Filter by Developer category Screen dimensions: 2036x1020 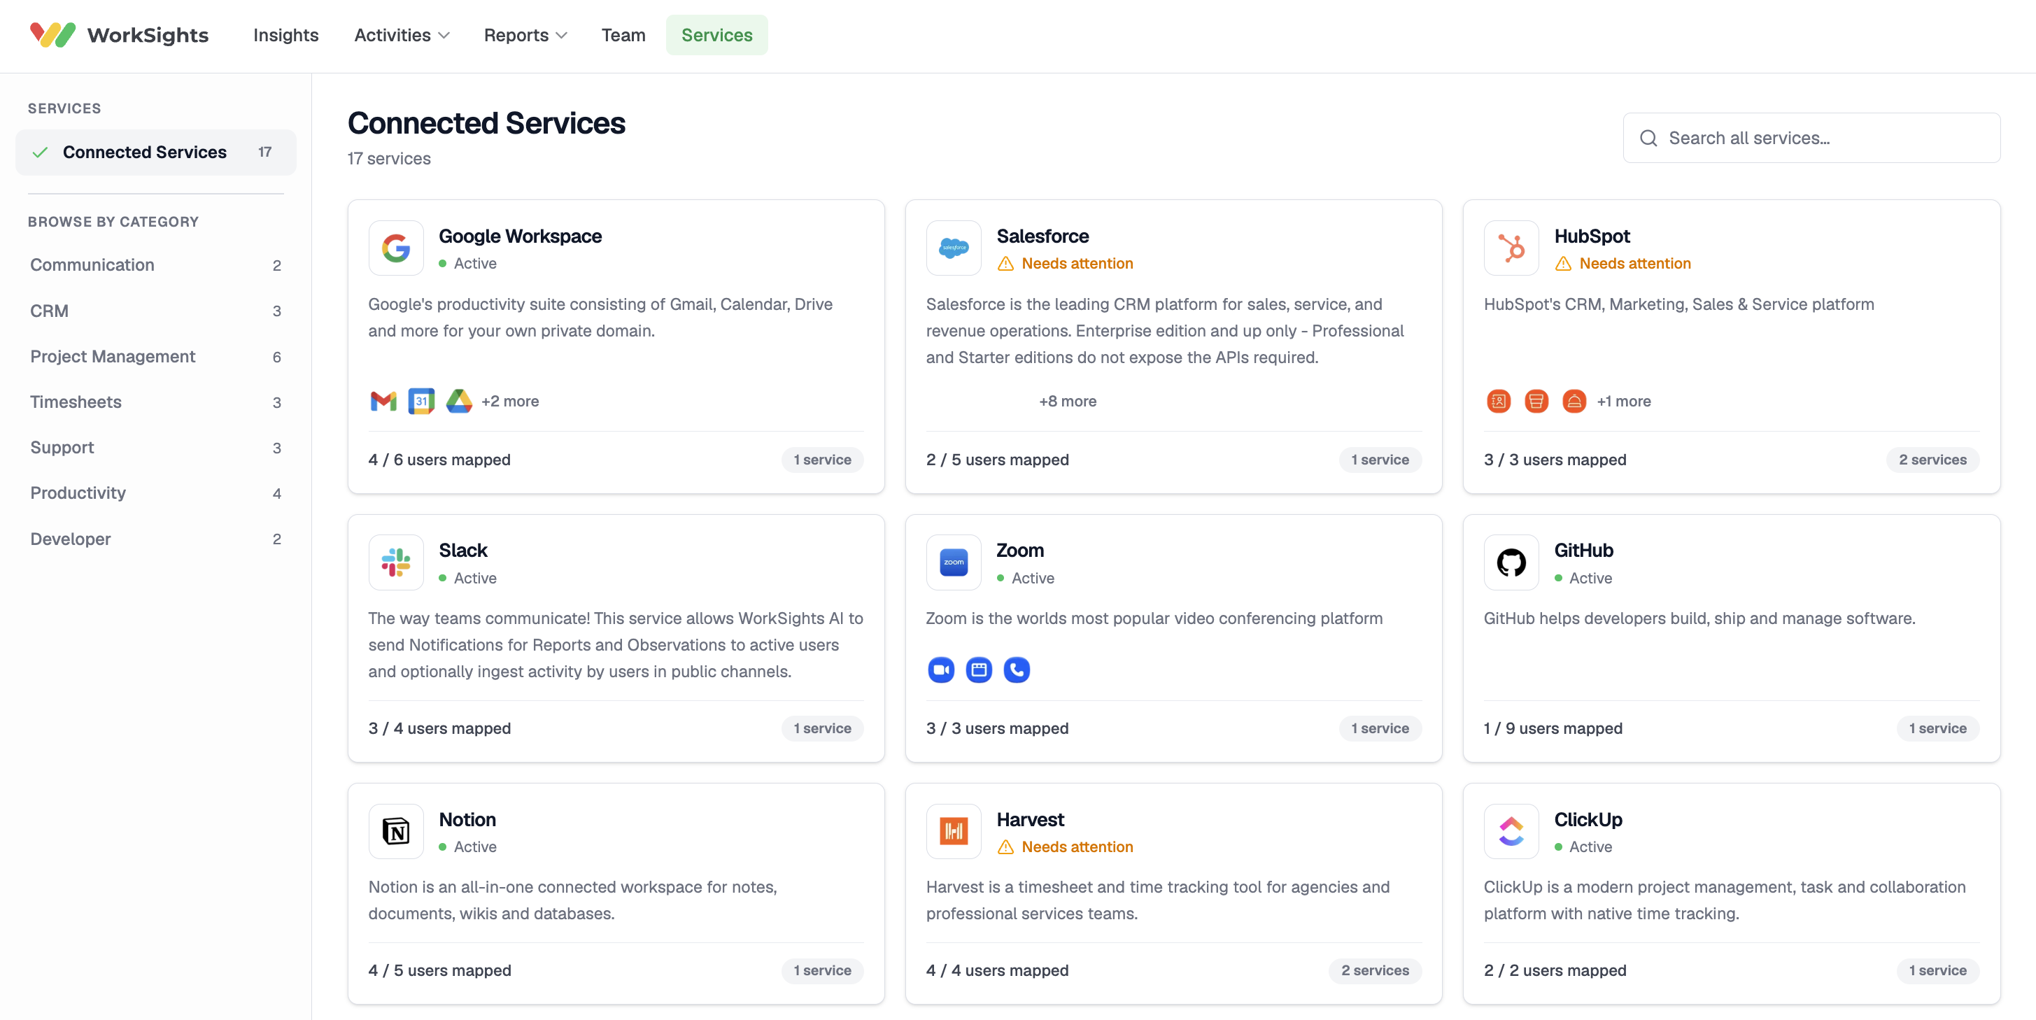click(x=156, y=539)
